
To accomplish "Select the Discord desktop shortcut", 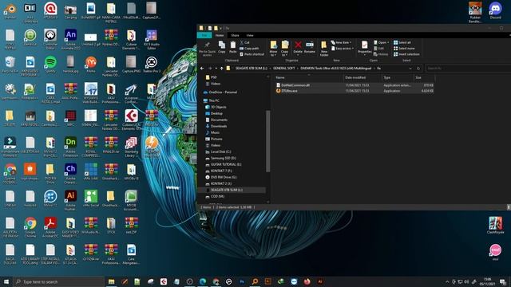I will click(x=495, y=11).
